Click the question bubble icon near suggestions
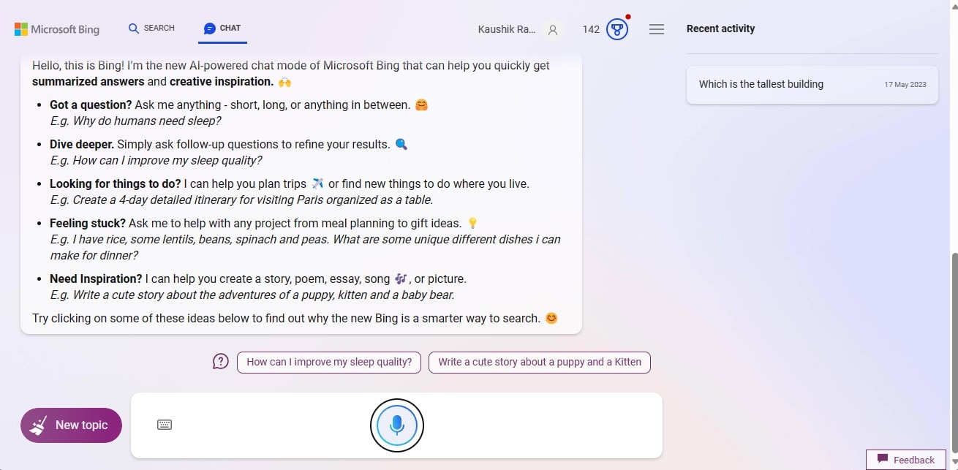The width and height of the screenshot is (958, 470). (x=221, y=361)
